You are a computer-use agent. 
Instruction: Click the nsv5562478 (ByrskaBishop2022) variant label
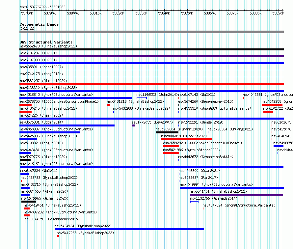click(x=48, y=46)
